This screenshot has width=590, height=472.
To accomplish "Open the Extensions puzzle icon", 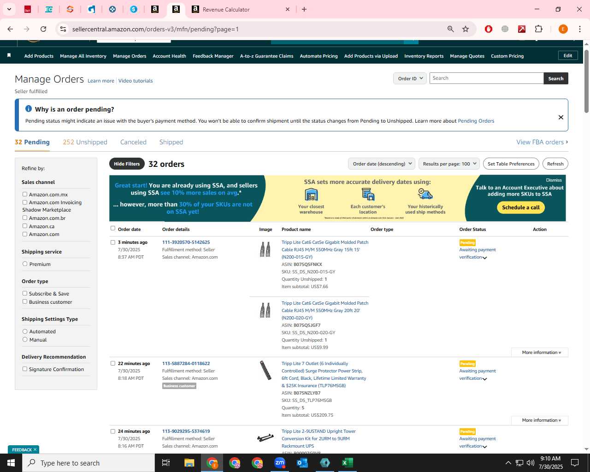I will [x=538, y=29].
